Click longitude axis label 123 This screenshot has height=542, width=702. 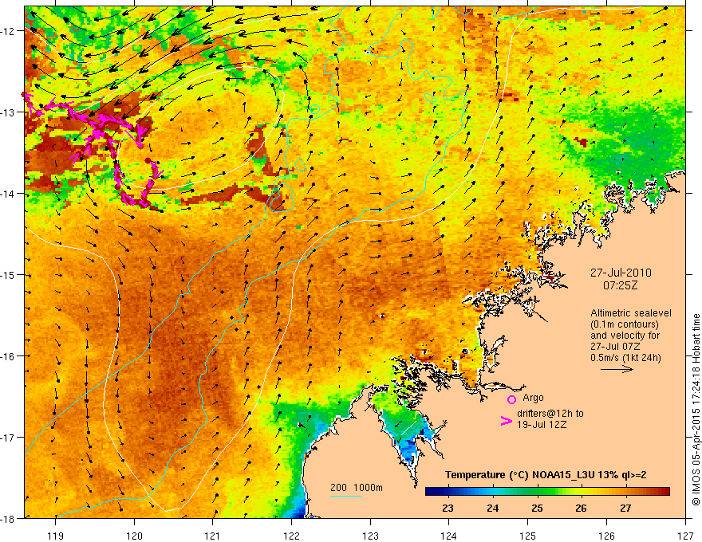coord(370,536)
